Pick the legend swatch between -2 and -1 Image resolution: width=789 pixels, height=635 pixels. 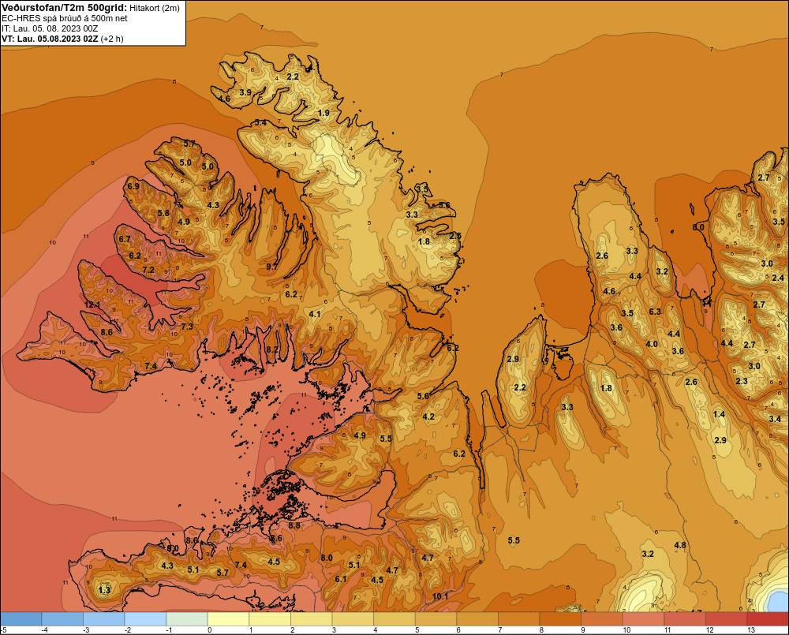tap(145, 619)
